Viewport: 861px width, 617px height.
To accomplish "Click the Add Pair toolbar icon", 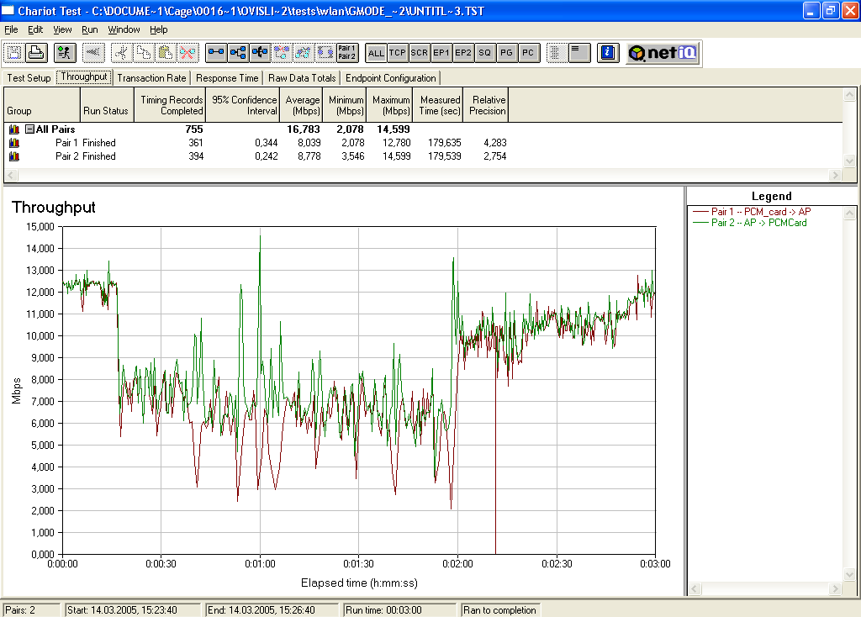I will [x=216, y=53].
